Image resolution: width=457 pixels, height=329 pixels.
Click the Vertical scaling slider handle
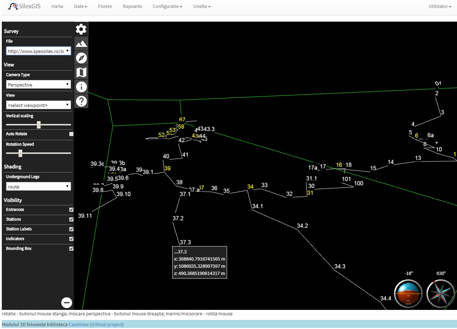pyautogui.click(x=39, y=125)
